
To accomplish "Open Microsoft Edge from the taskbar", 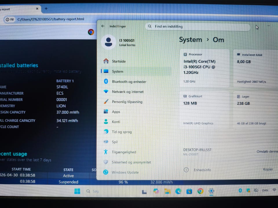I will pos(178,191).
